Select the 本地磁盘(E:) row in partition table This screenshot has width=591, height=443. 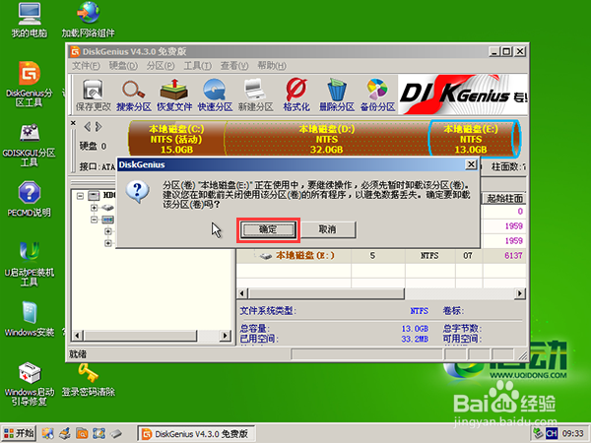point(381,256)
